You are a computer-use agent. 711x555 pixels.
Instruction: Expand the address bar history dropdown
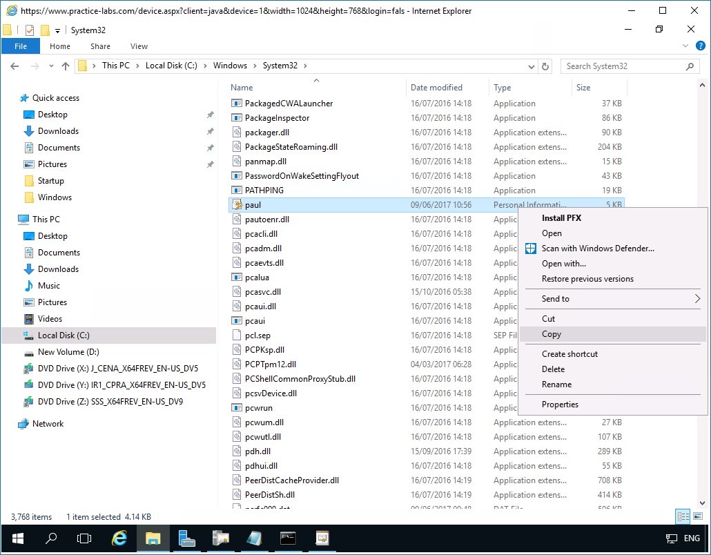(531, 66)
